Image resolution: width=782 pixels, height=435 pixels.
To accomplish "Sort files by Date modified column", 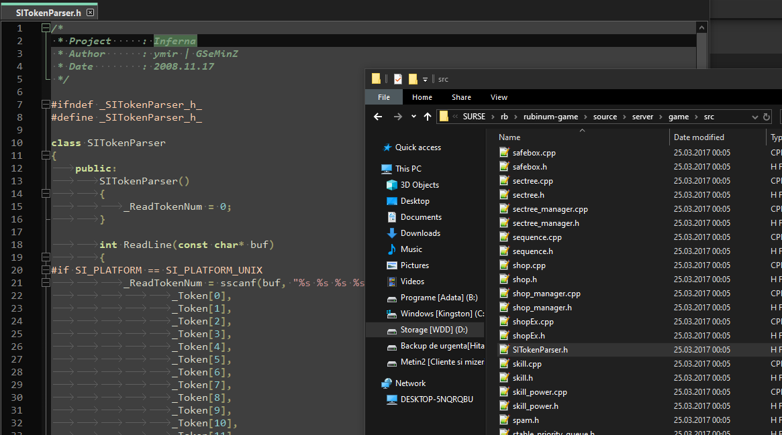I will pos(699,137).
